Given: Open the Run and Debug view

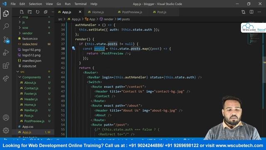Looking at the screenshot, I should point(6,52).
